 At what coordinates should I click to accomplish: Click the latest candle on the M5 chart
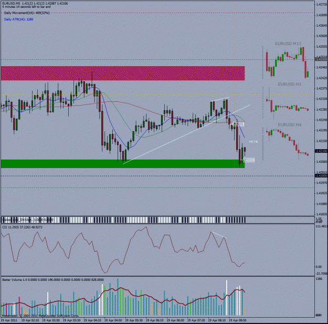tap(245, 150)
